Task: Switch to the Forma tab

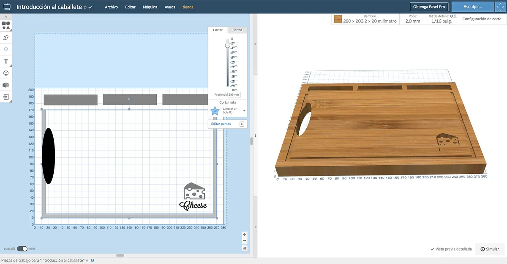Action: (x=237, y=30)
